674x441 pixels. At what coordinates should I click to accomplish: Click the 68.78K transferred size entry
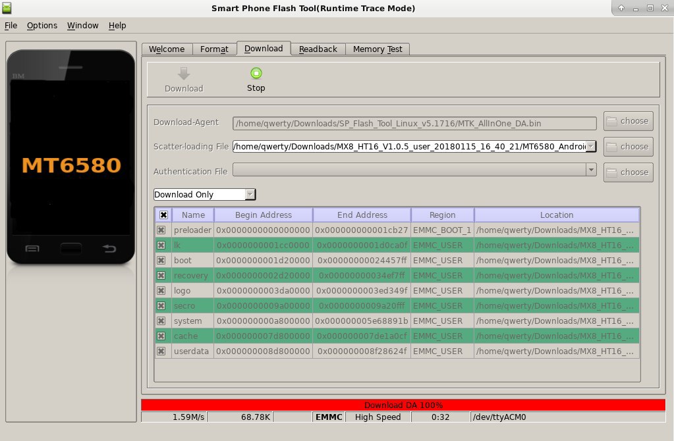pyautogui.click(x=240, y=417)
